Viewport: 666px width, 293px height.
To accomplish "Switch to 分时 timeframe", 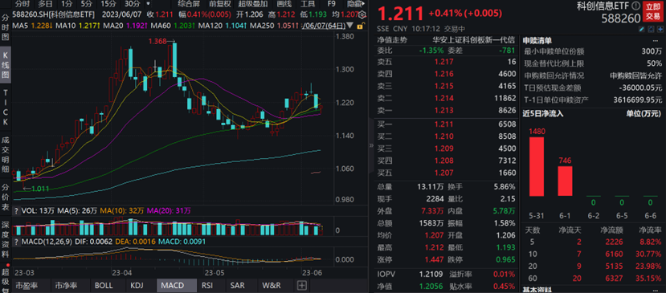I will tap(22, 4).
